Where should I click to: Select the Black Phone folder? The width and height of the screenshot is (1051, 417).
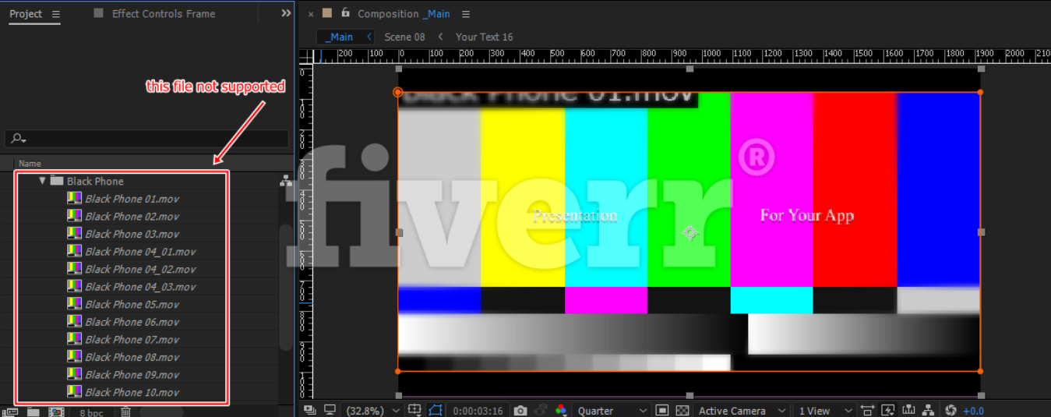pyautogui.click(x=95, y=182)
